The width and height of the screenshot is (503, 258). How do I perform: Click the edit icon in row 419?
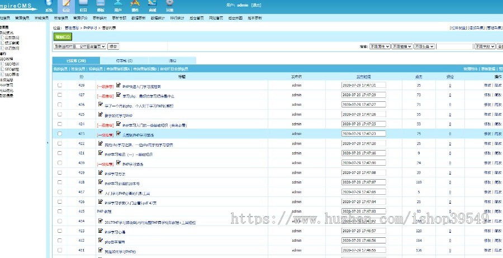tap(101, 172)
